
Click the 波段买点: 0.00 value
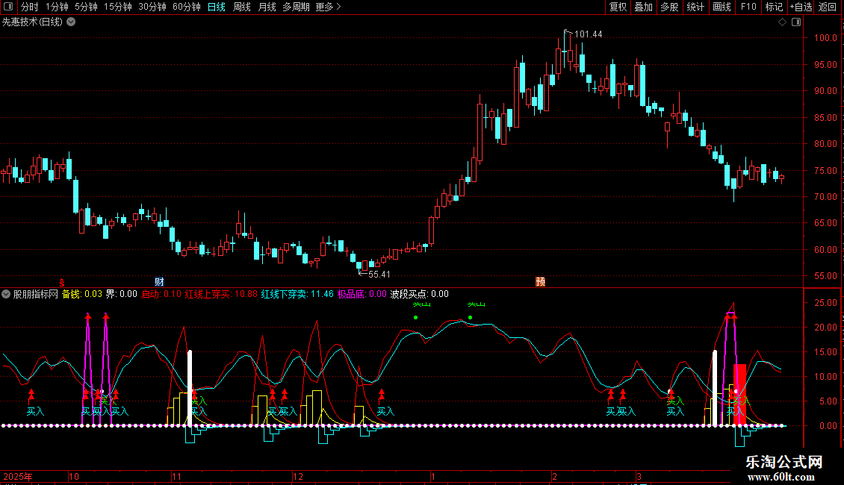419,294
